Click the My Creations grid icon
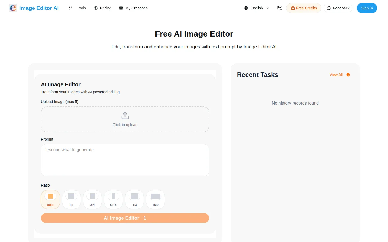388x242 pixels. point(121,8)
